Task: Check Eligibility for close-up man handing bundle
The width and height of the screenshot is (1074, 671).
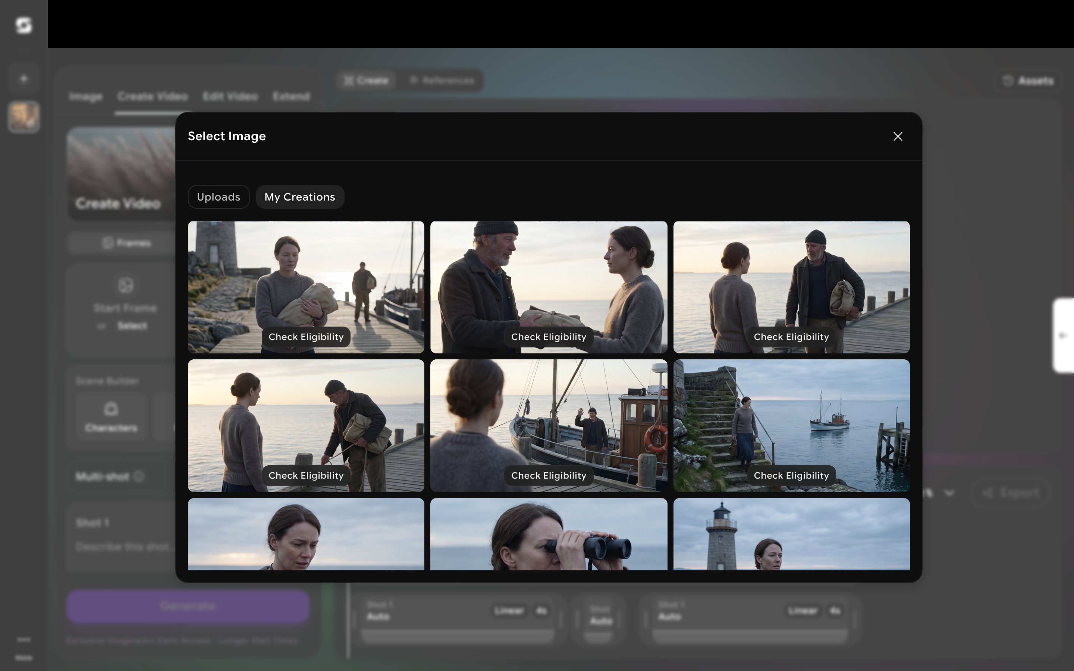Action: point(549,337)
